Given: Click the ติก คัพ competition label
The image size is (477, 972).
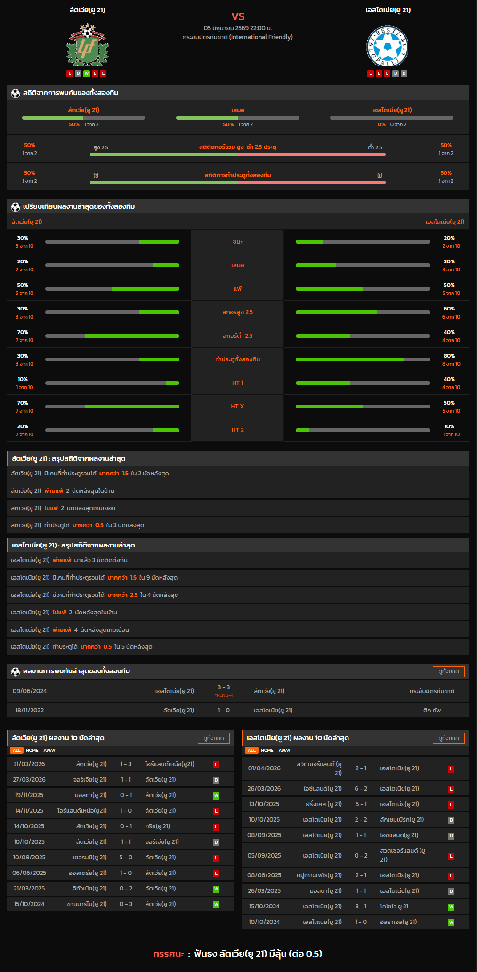Looking at the screenshot, I should tap(432, 711).
